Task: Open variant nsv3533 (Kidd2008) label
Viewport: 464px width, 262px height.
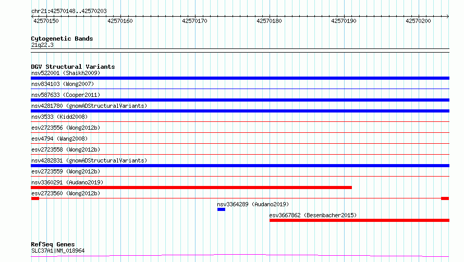Action: tap(59, 117)
